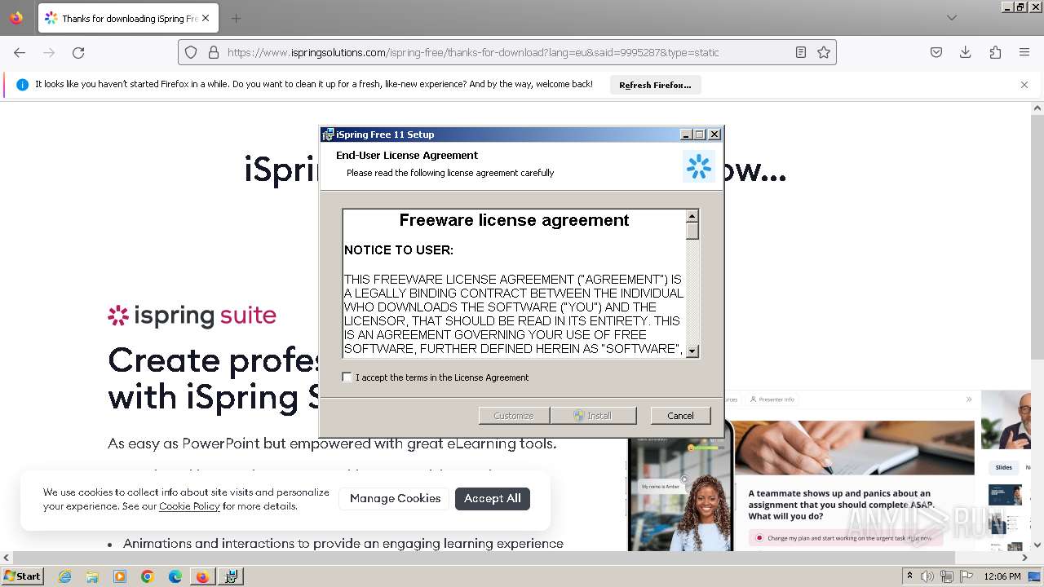The width and height of the screenshot is (1044, 587).
Task: Open Firefox application hamburger menu
Action: pos(1024,52)
